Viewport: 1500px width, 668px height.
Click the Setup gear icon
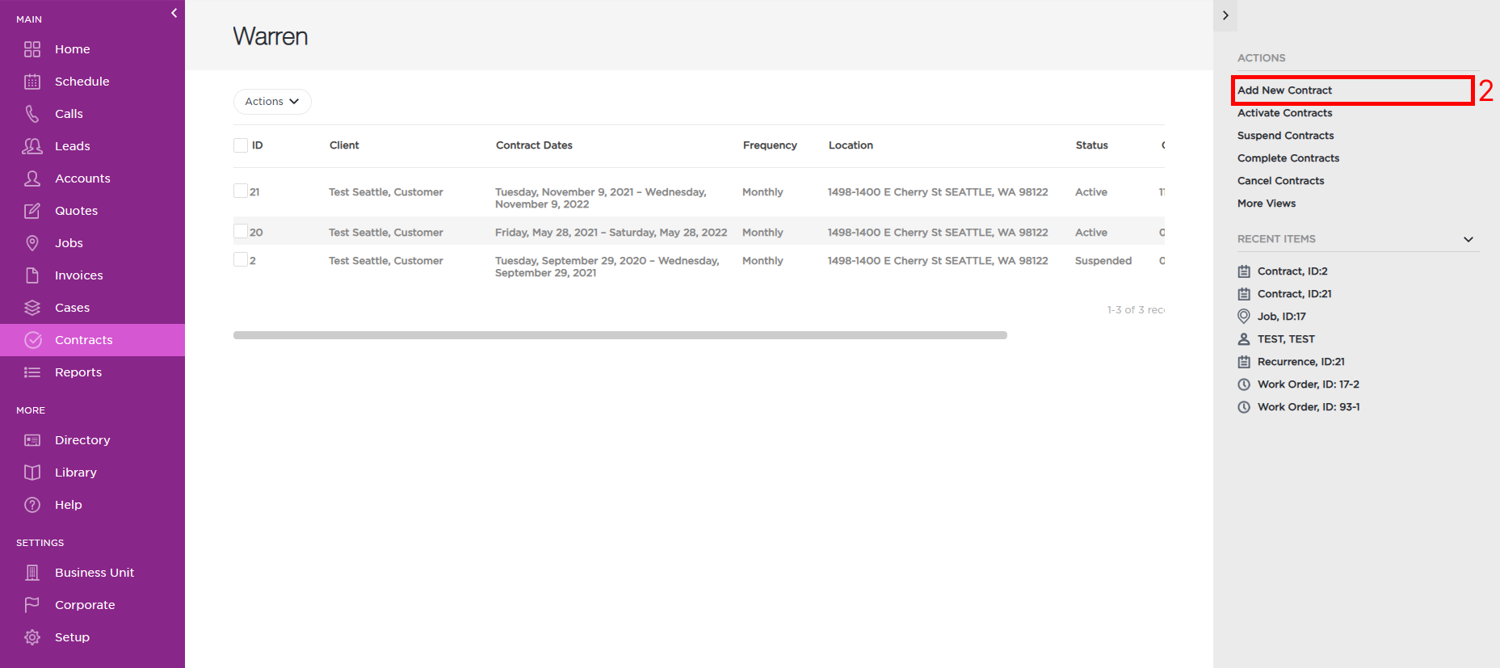tap(32, 637)
